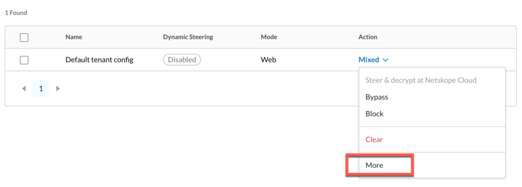Open the Default tenant config entry
Image resolution: width=522 pixels, height=187 pixels.
99,60
